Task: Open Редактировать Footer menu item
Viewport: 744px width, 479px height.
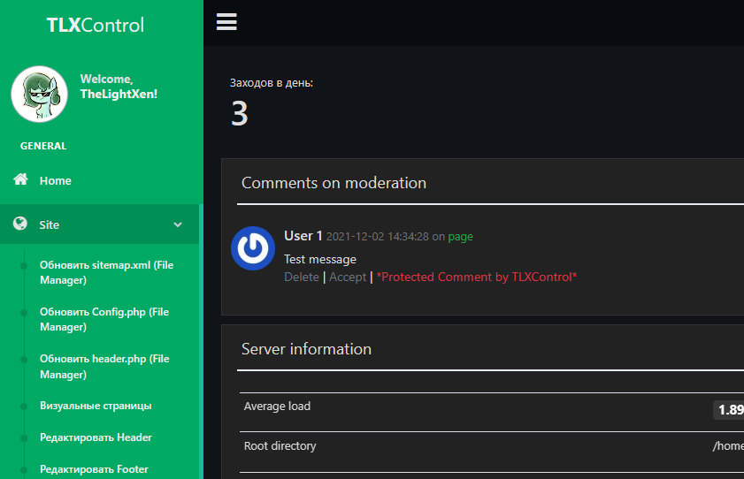Action: (94, 469)
